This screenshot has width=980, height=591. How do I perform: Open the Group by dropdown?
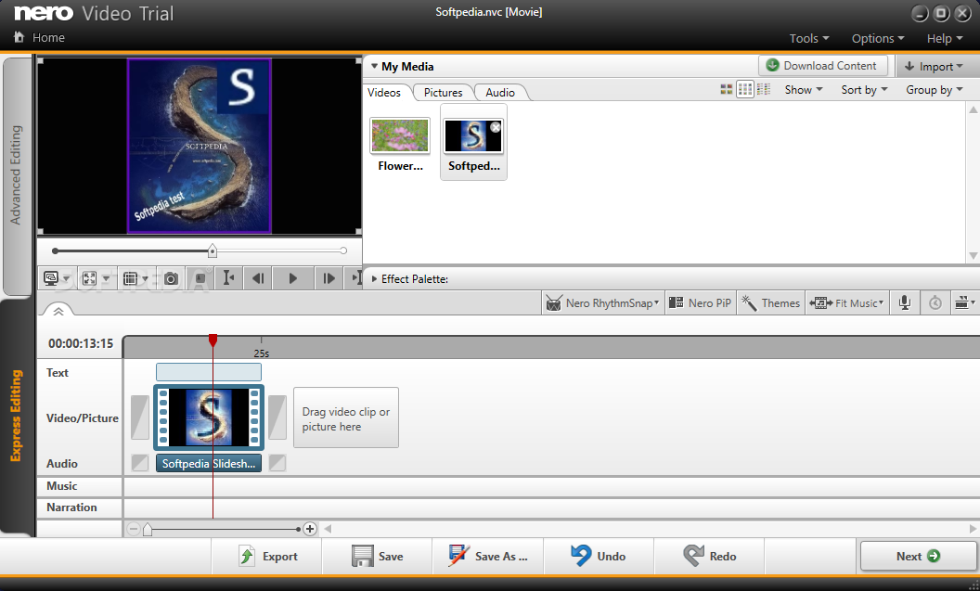point(935,89)
